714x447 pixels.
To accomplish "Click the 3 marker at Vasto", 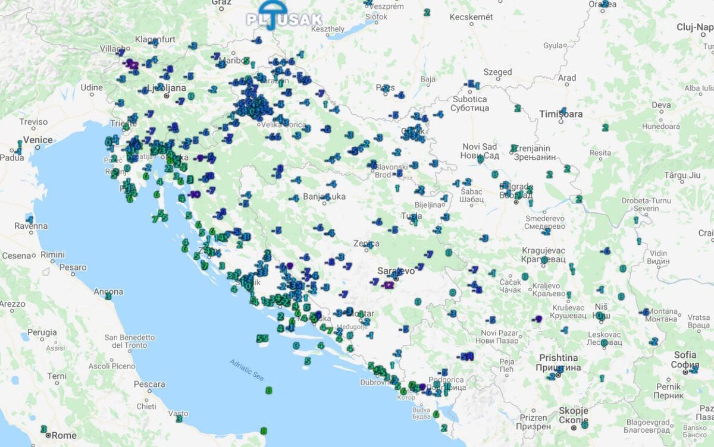I will pos(178,419).
